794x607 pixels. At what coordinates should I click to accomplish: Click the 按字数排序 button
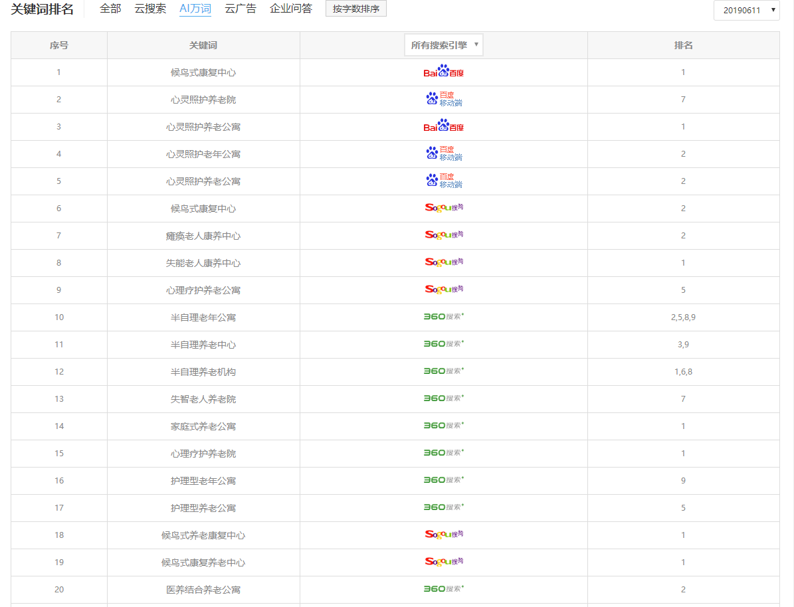(356, 9)
